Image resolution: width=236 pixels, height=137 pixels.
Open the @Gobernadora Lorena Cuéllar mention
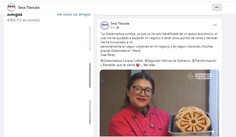[122, 61]
